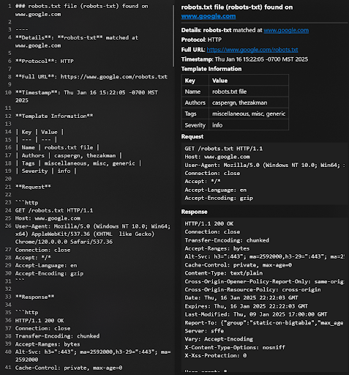This screenshot has height=375, width=349.
Task: Click 'Accept-Encoding: gzip' in preview request block
Action: 219,198
